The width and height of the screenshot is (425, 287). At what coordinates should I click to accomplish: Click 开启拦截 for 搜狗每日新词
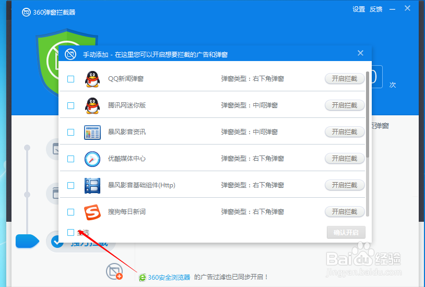point(345,212)
